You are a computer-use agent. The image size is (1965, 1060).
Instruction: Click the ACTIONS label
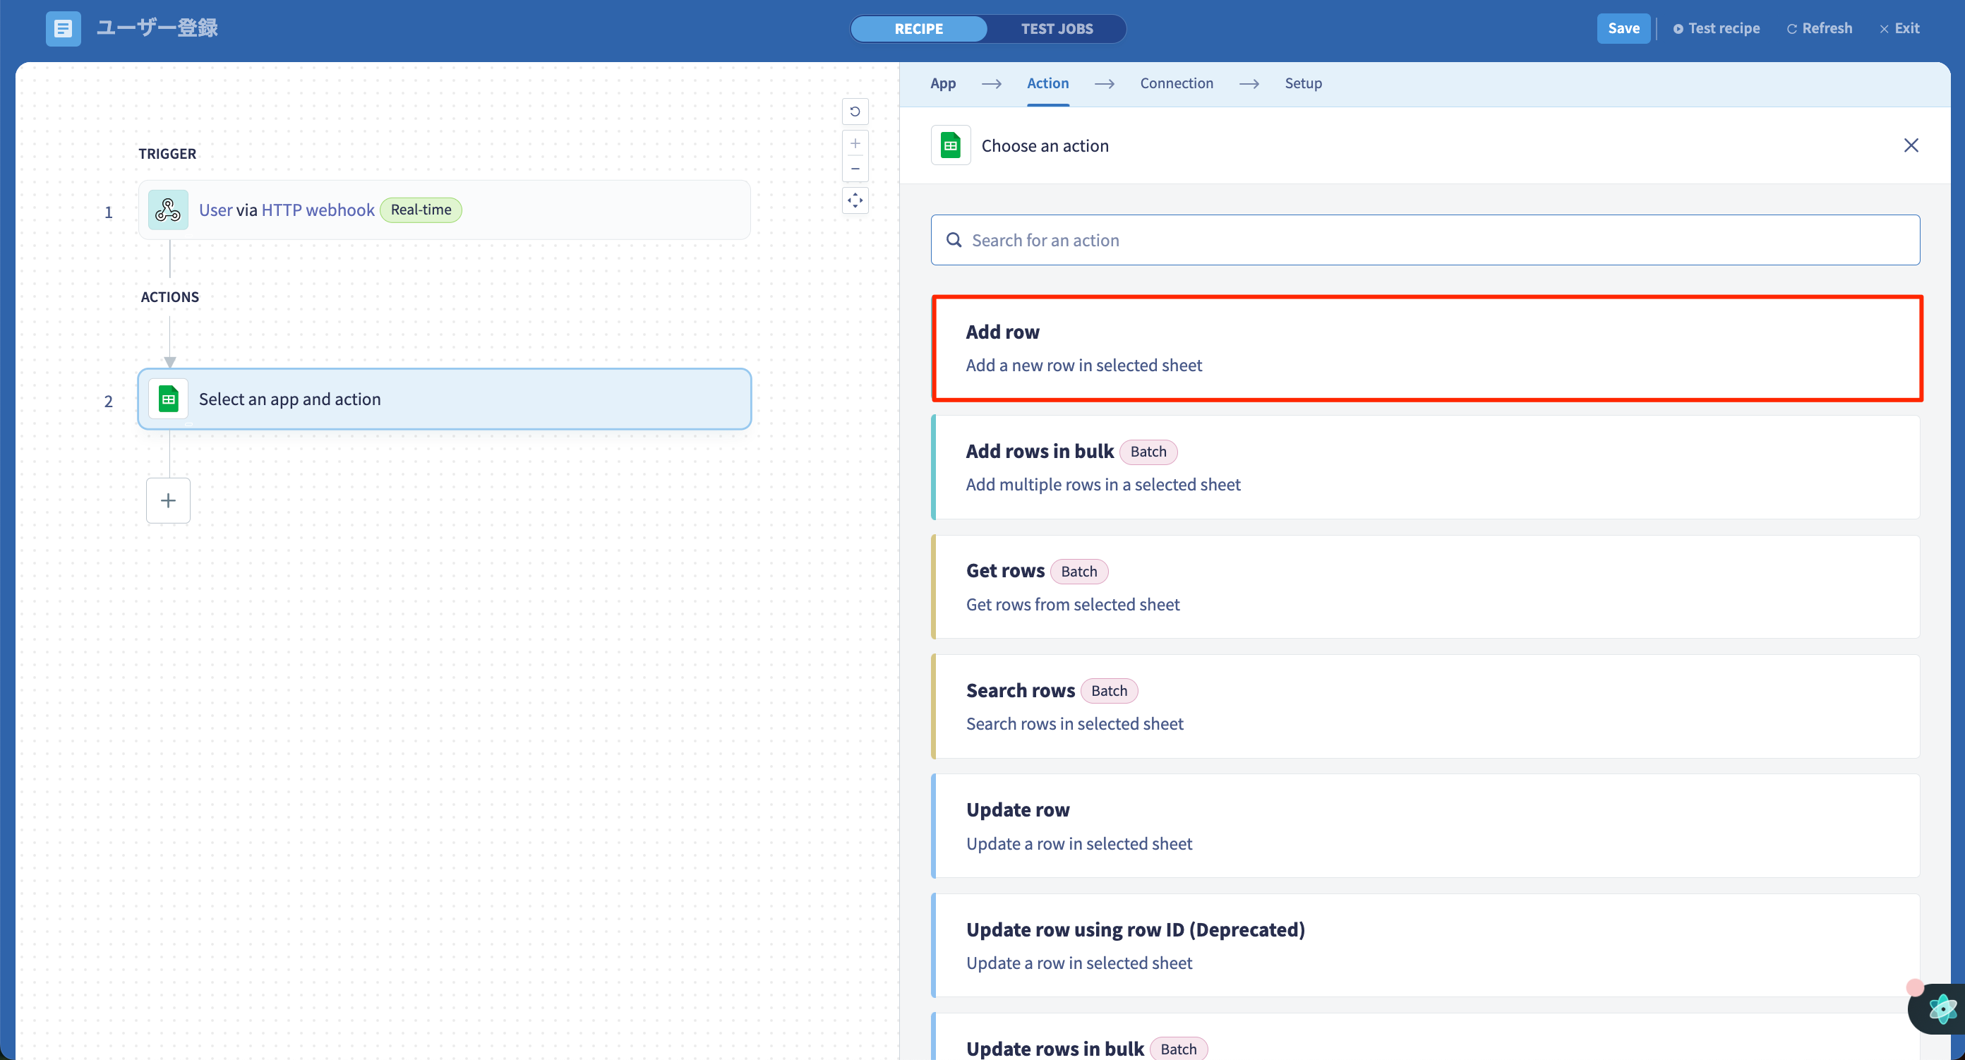click(169, 296)
